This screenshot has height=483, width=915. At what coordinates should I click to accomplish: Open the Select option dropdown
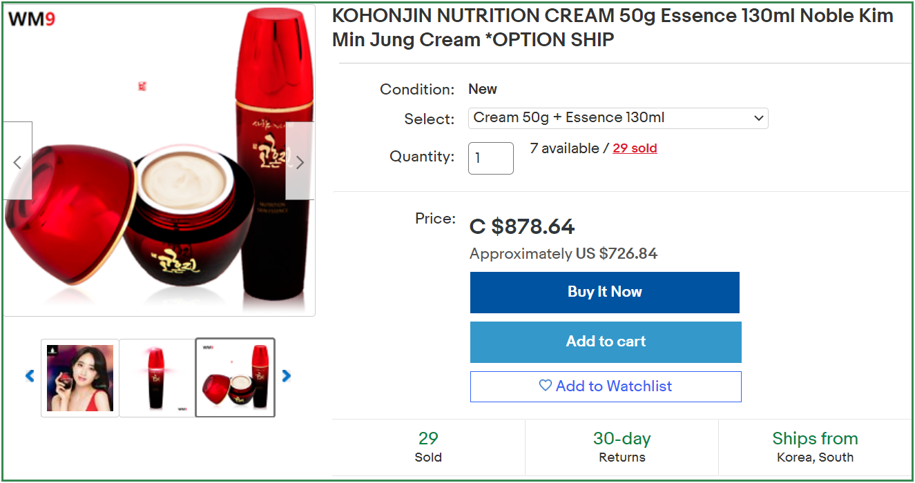point(618,118)
